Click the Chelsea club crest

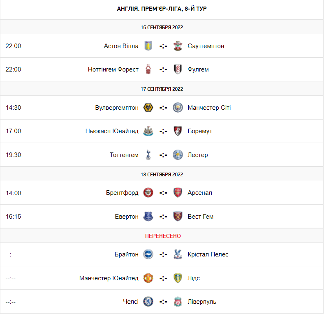(148, 302)
